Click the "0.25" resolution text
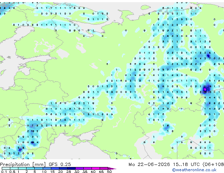Screen dimensions: 224x173 point(66,165)
